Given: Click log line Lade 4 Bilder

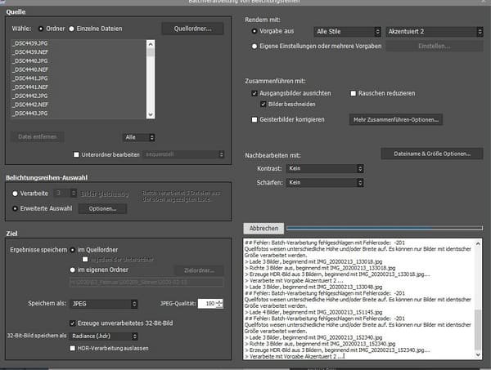Looking at the screenshot, I should [x=313, y=313].
